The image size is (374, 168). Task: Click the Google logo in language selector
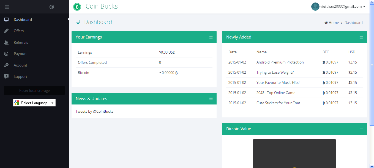click(17, 103)
